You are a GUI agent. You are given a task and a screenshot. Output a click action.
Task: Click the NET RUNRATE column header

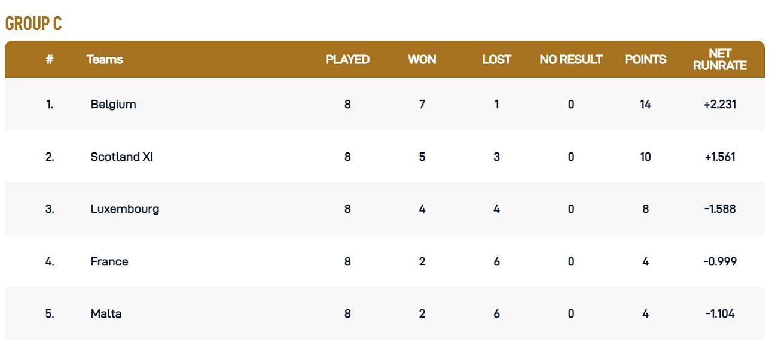(x=720, y=59)
